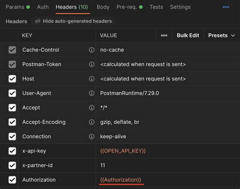This screenshot has width=240, height=189.
Task: Open the Body tab
Action: click(103, 7)
